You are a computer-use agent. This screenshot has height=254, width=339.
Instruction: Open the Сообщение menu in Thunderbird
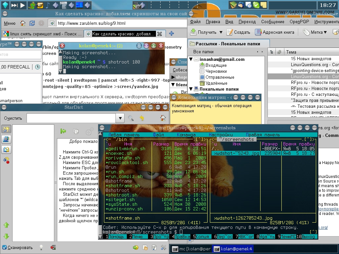pos(273,21)
